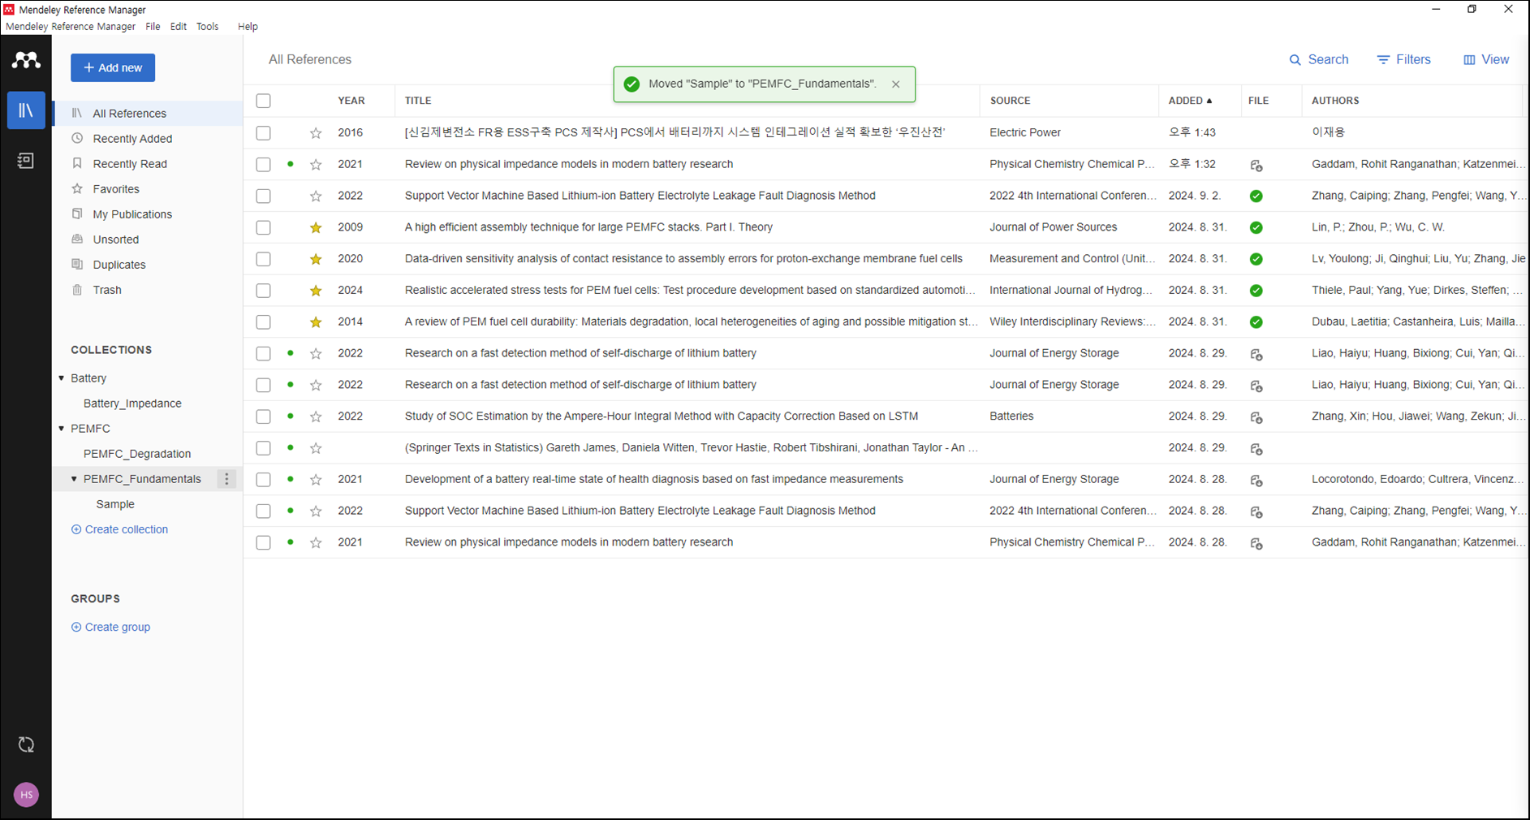The width and height of the screenshot is (1530, 820).
Task: Open the View options
Action: point(1486,60)
